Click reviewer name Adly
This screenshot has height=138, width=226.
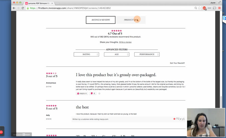click(x=48, y=115)
